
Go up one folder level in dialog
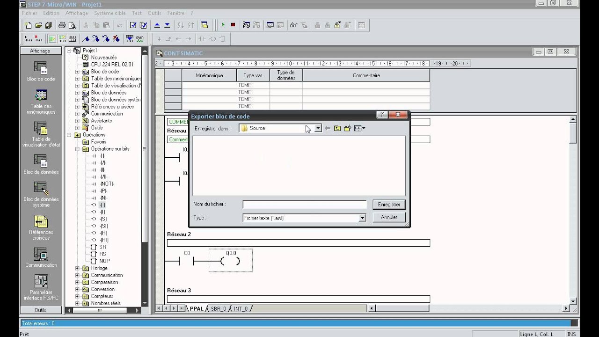click(x=337, y=128)
